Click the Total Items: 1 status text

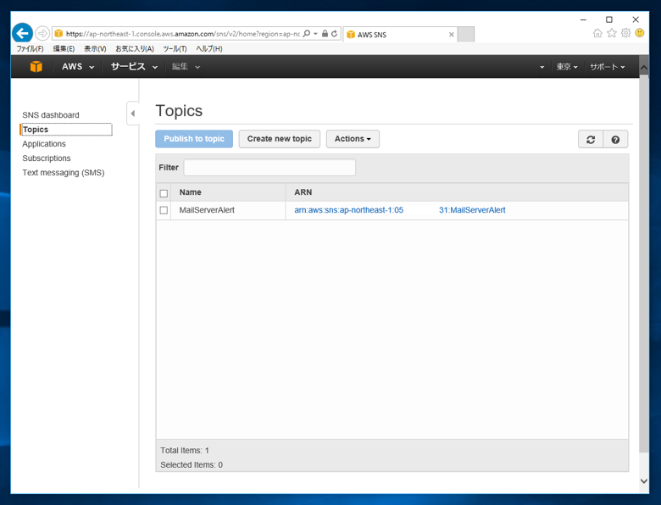(185, 450)
